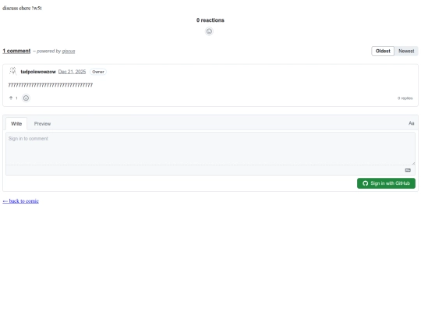
Task: Open the giscus link
Action: click(x=69, y=51)
